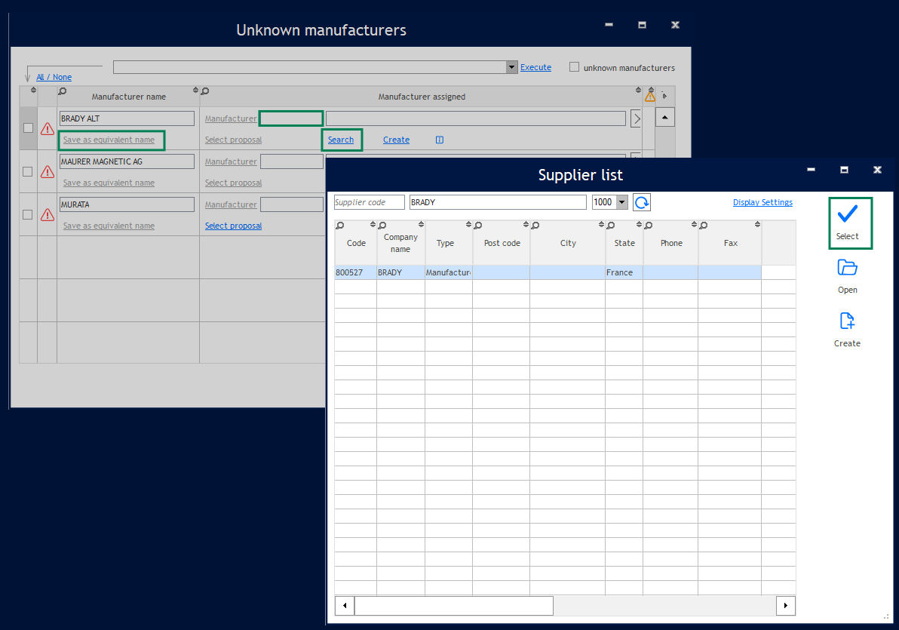Screen dimensions: 899x630
Task: Click the Select checkmark icon
Action: coord(847,214)
